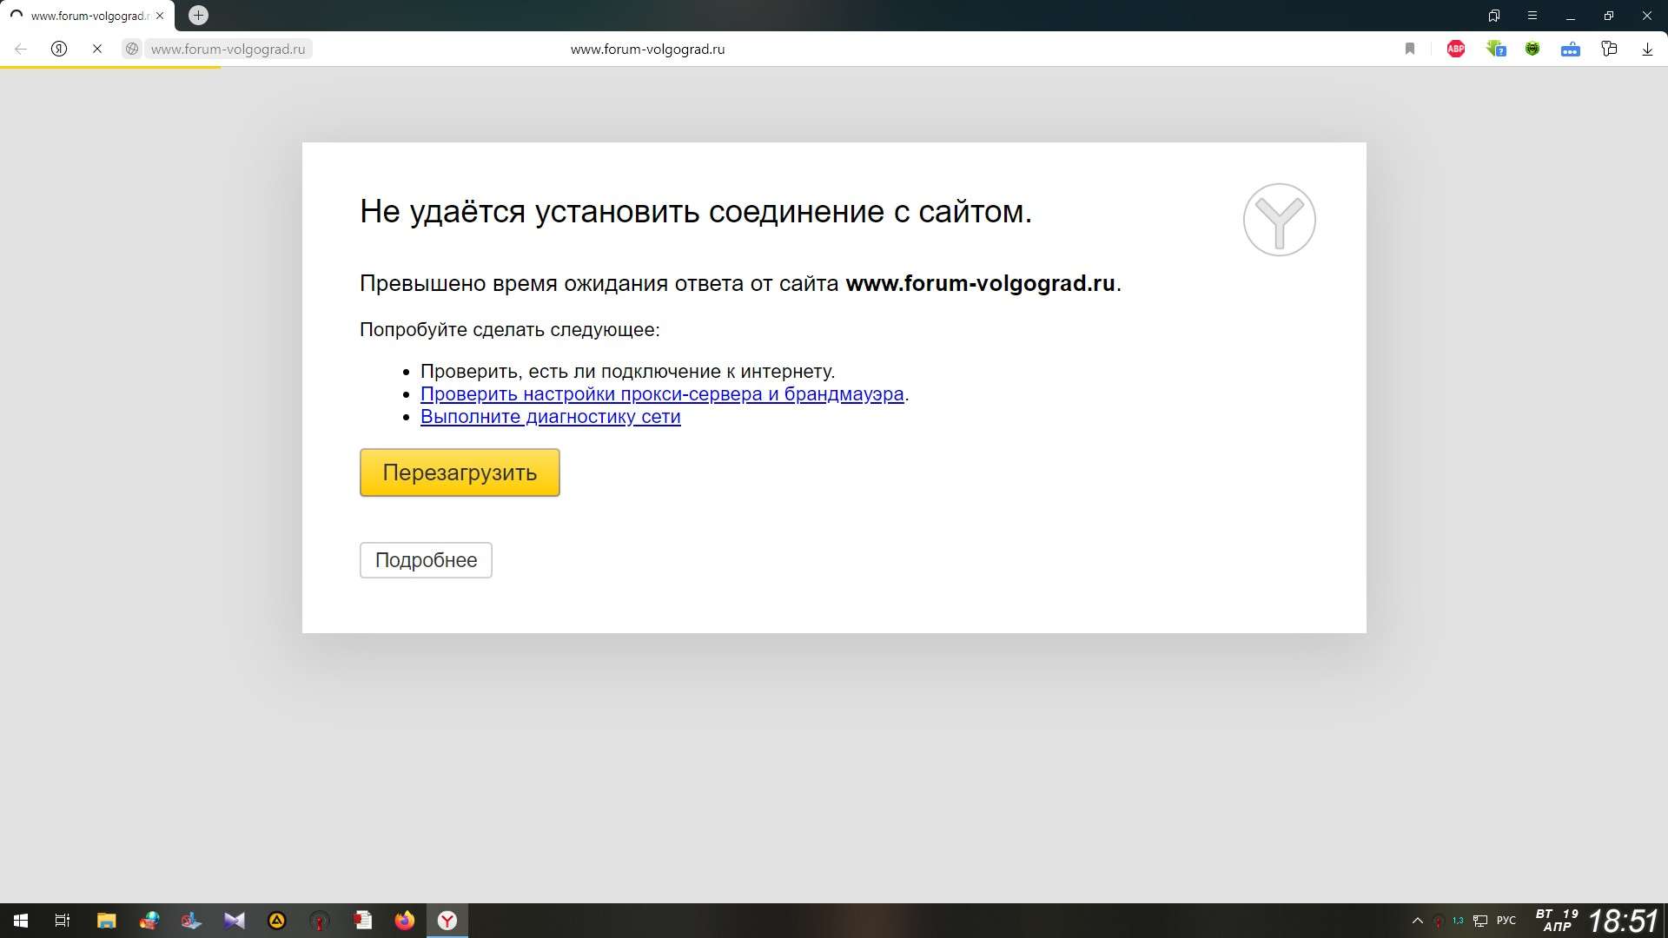Click the blue password manager extension icon
Image resolution: width=1668 pixels, height=938 pixels.
1570,50
